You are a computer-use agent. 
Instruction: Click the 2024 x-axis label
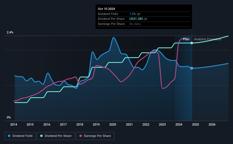[179, 124]
